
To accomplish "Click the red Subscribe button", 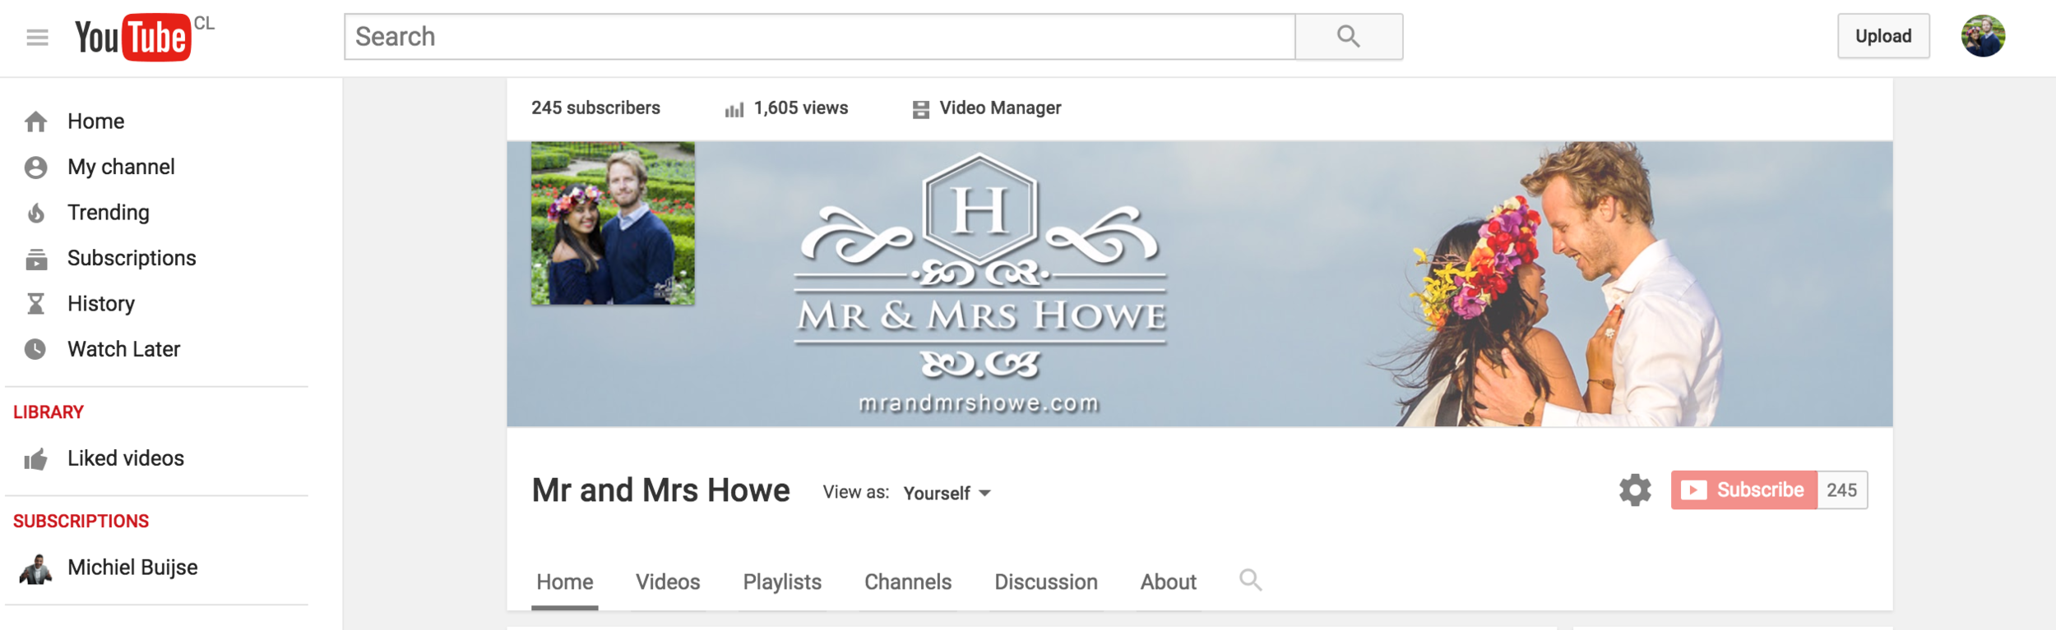I will click(1743, 490).
